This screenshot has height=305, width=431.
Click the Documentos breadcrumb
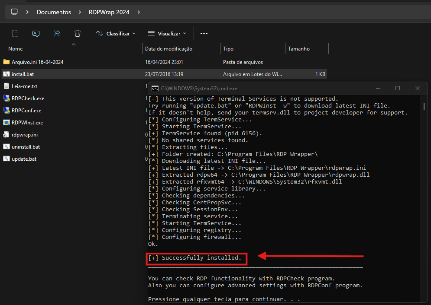54,12
